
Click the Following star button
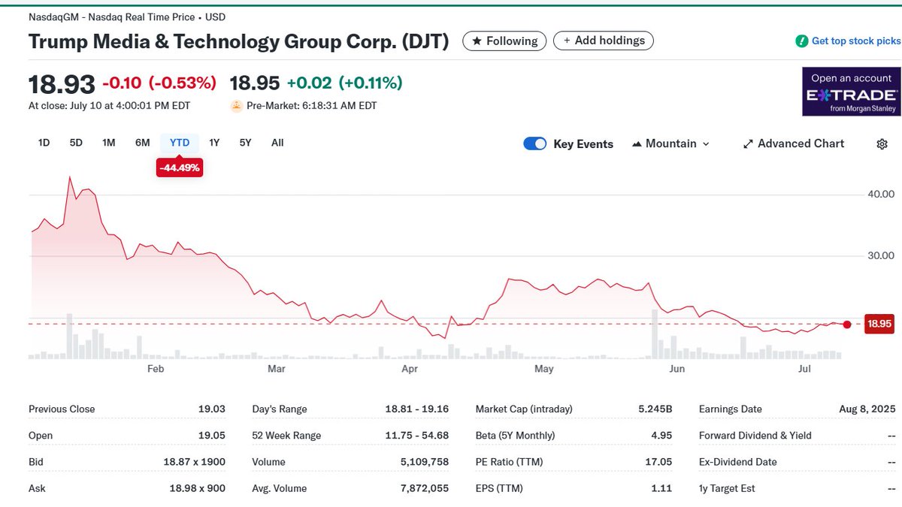click(504, 41)
